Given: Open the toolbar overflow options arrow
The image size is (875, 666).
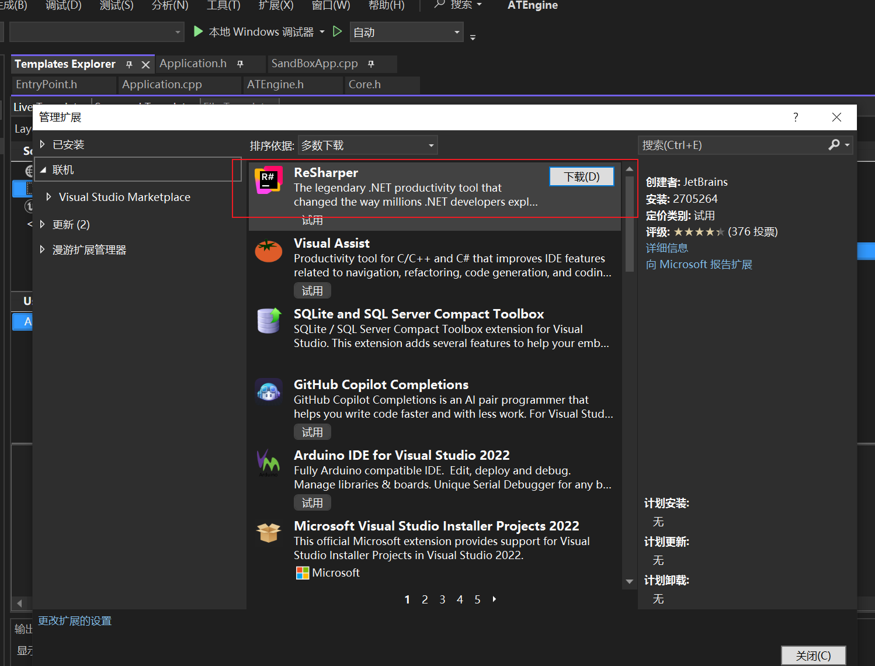Looking at the screenshot, I should pyautogui.click(x=473, y=37).
